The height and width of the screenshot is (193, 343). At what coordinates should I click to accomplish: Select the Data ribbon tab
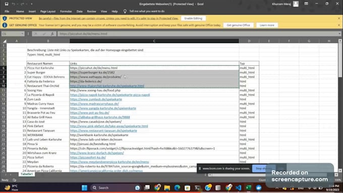point(79,12)
